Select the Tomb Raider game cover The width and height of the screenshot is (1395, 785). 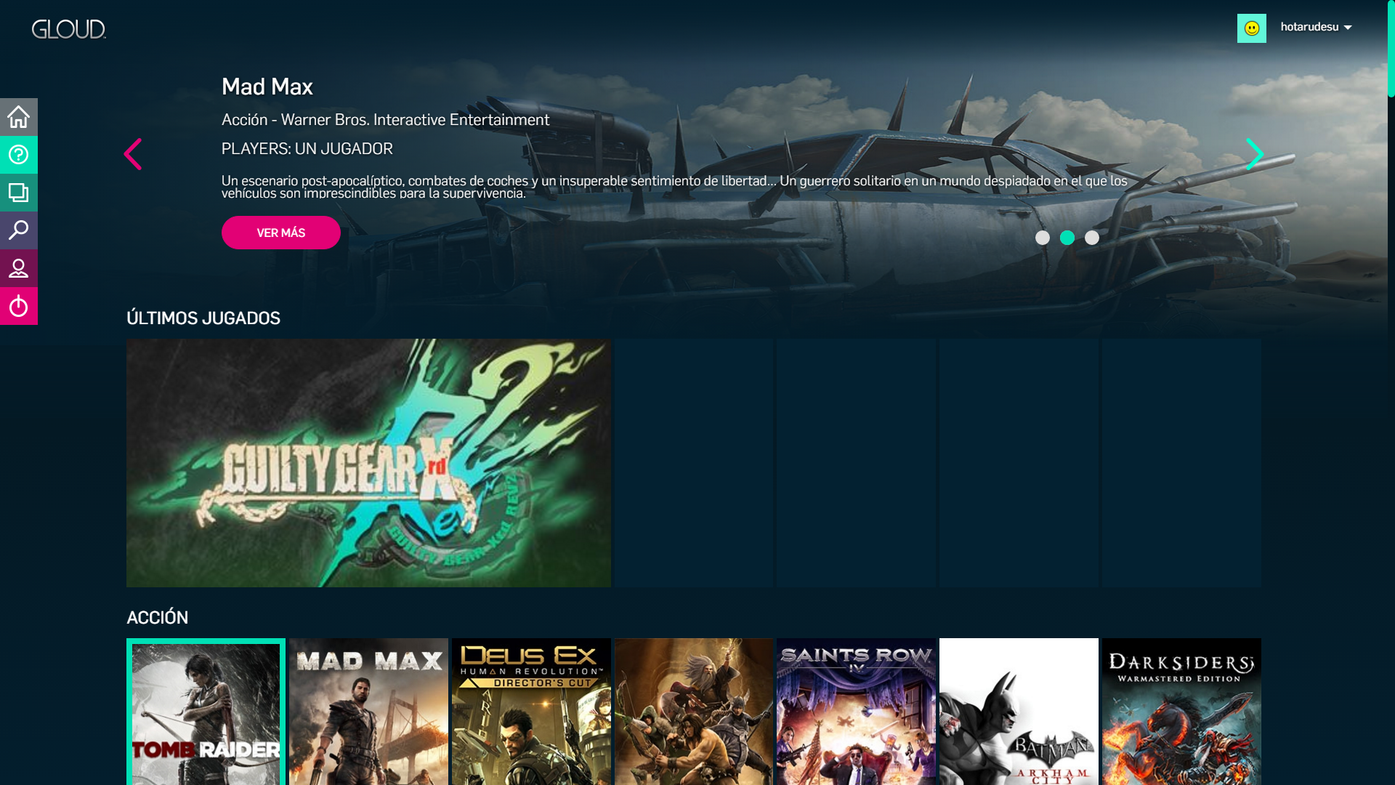click(x=206, y=712)
